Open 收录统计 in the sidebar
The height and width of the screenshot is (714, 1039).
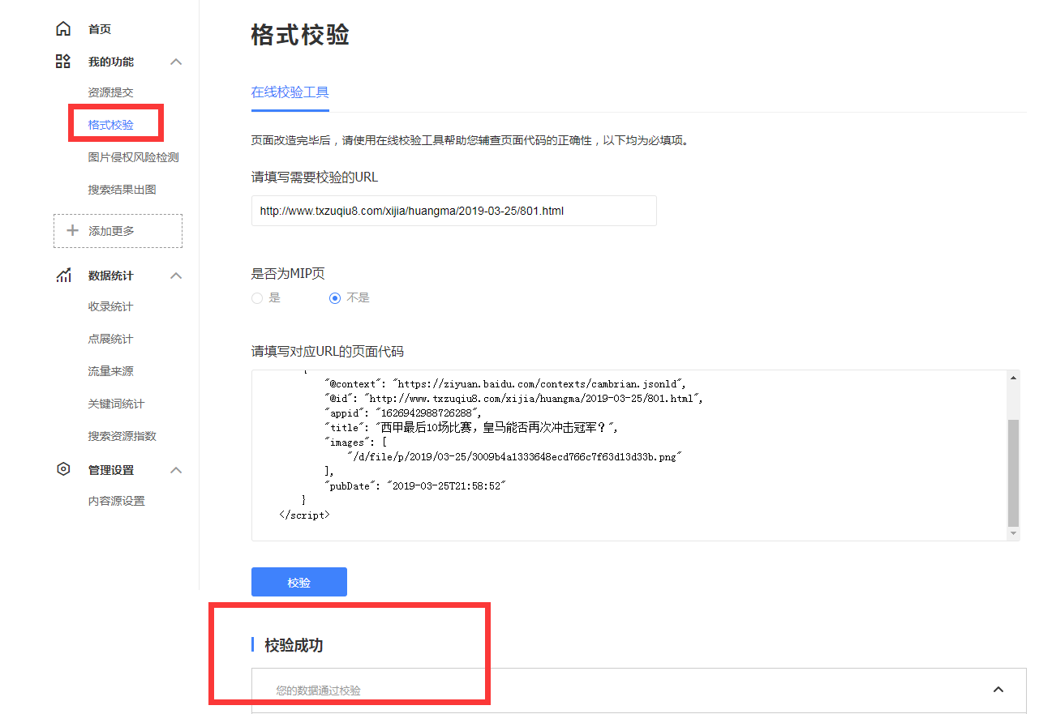click(110, 306)
